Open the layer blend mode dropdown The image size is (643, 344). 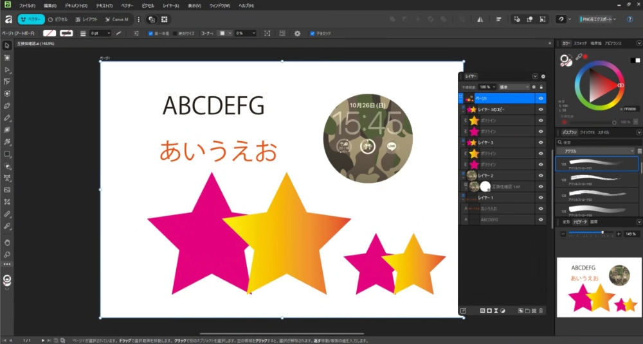(514, 87)
